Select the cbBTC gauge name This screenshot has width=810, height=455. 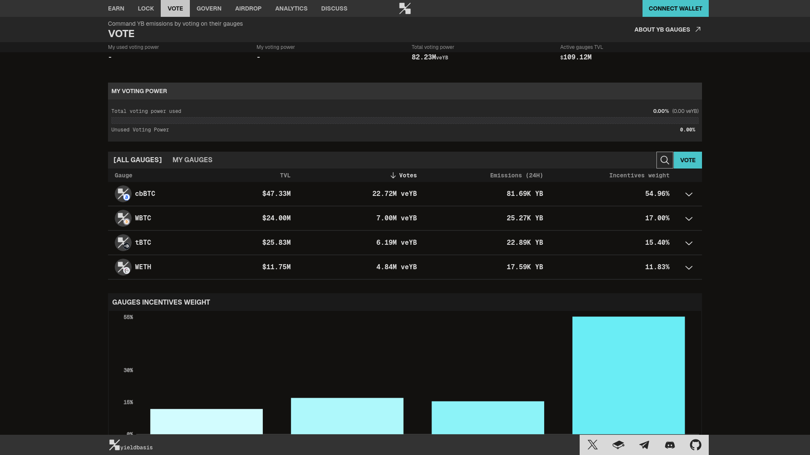point(145,194)
